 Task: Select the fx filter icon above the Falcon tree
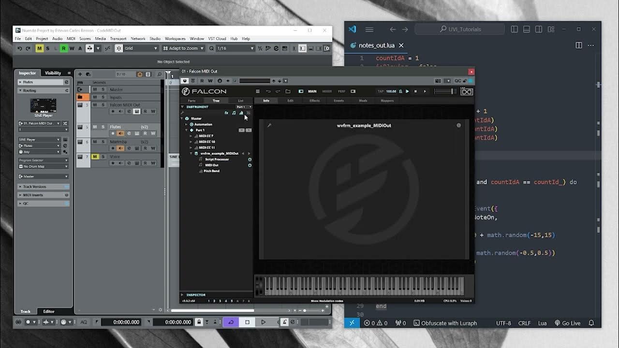coord(226,112)
